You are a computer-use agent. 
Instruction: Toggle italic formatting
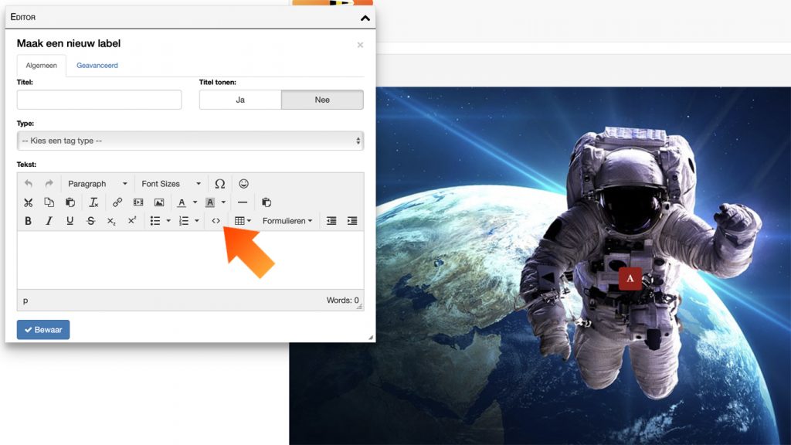49,221
